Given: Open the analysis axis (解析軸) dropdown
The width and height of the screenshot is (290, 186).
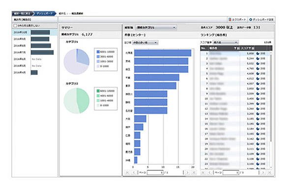Looking at the screenshot, I should 156,28.
